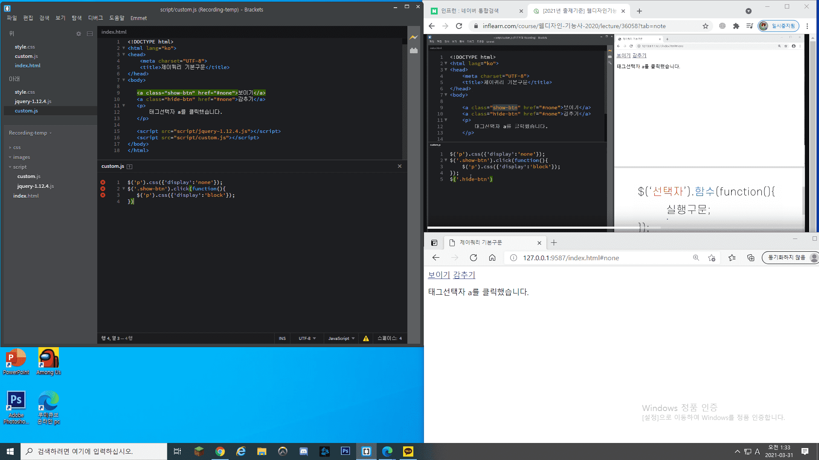Click Chrome back arrow button
The height and width of the screenshot is (460, 819).
pyautogui.click(x=432, y=26)
